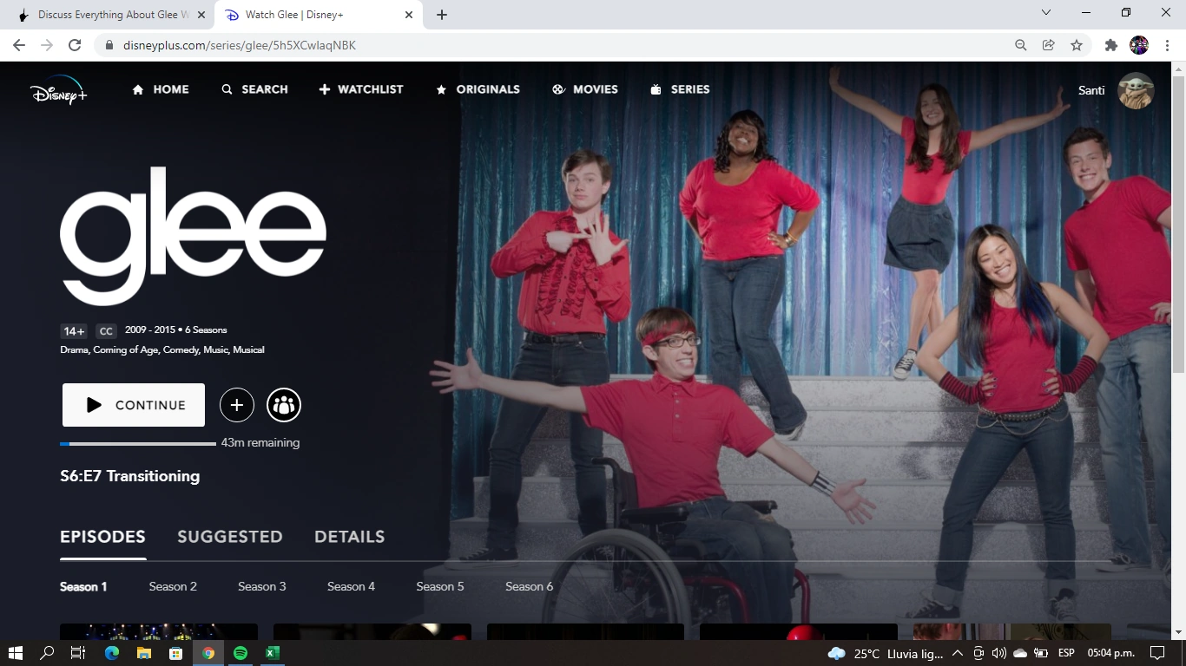
Task: Open the Series catalog
Action: 680,88
